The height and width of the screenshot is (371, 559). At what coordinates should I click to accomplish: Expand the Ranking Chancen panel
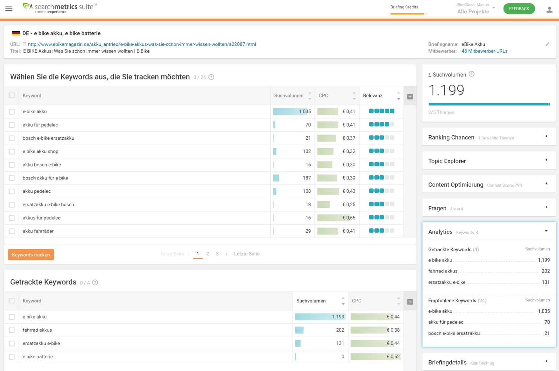coord(546,137)
